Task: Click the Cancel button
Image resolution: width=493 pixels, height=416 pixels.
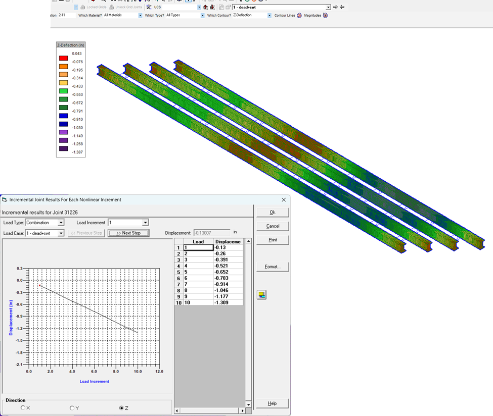Action: (x=273, y=226)
